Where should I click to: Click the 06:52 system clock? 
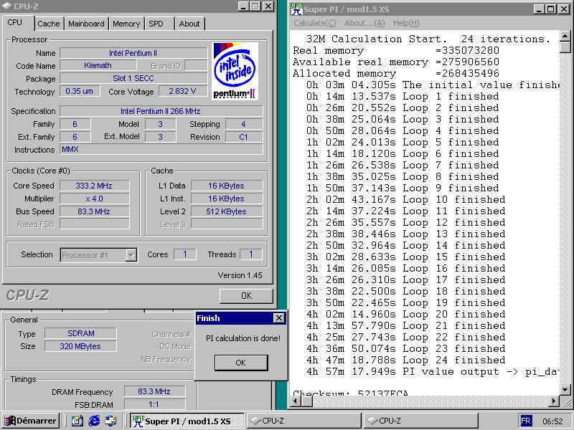pyautogui.click(x=552, y=421)
